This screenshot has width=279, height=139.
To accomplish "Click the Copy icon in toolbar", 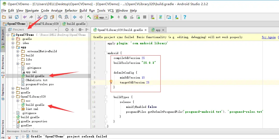I will coord(46,17).
